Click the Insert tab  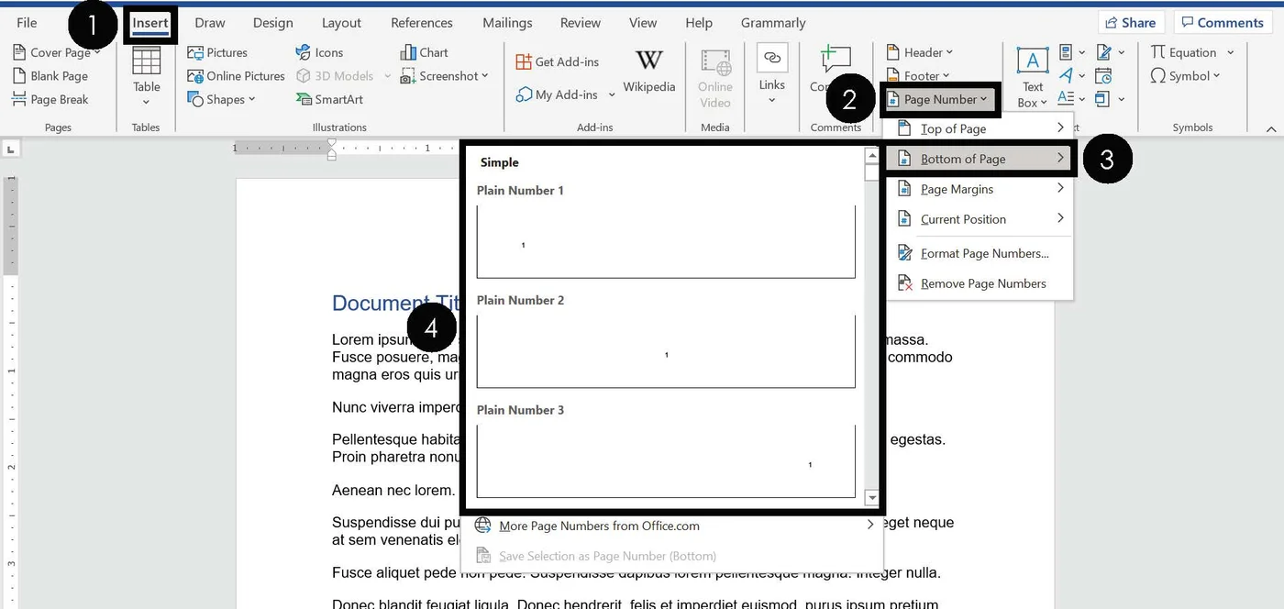[150, 23]
